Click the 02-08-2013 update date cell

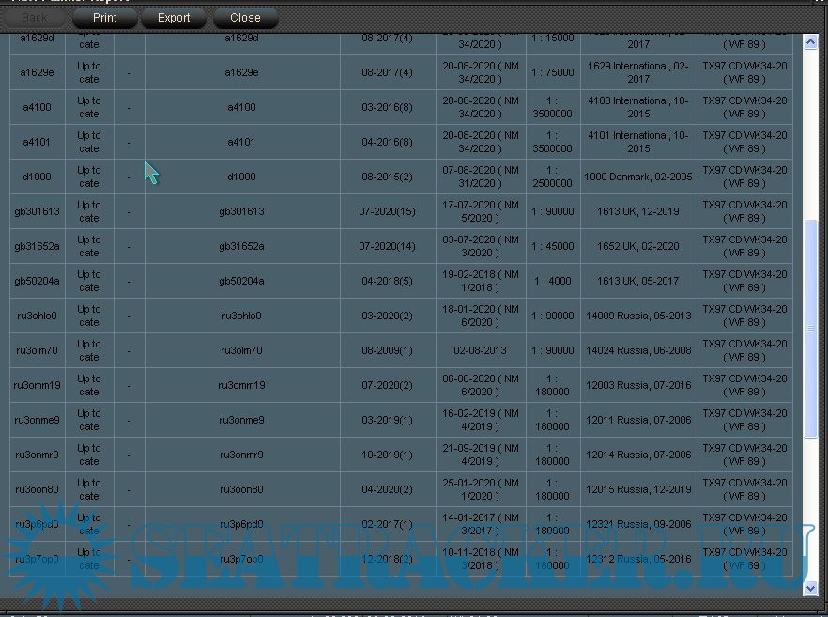[480, 351]
